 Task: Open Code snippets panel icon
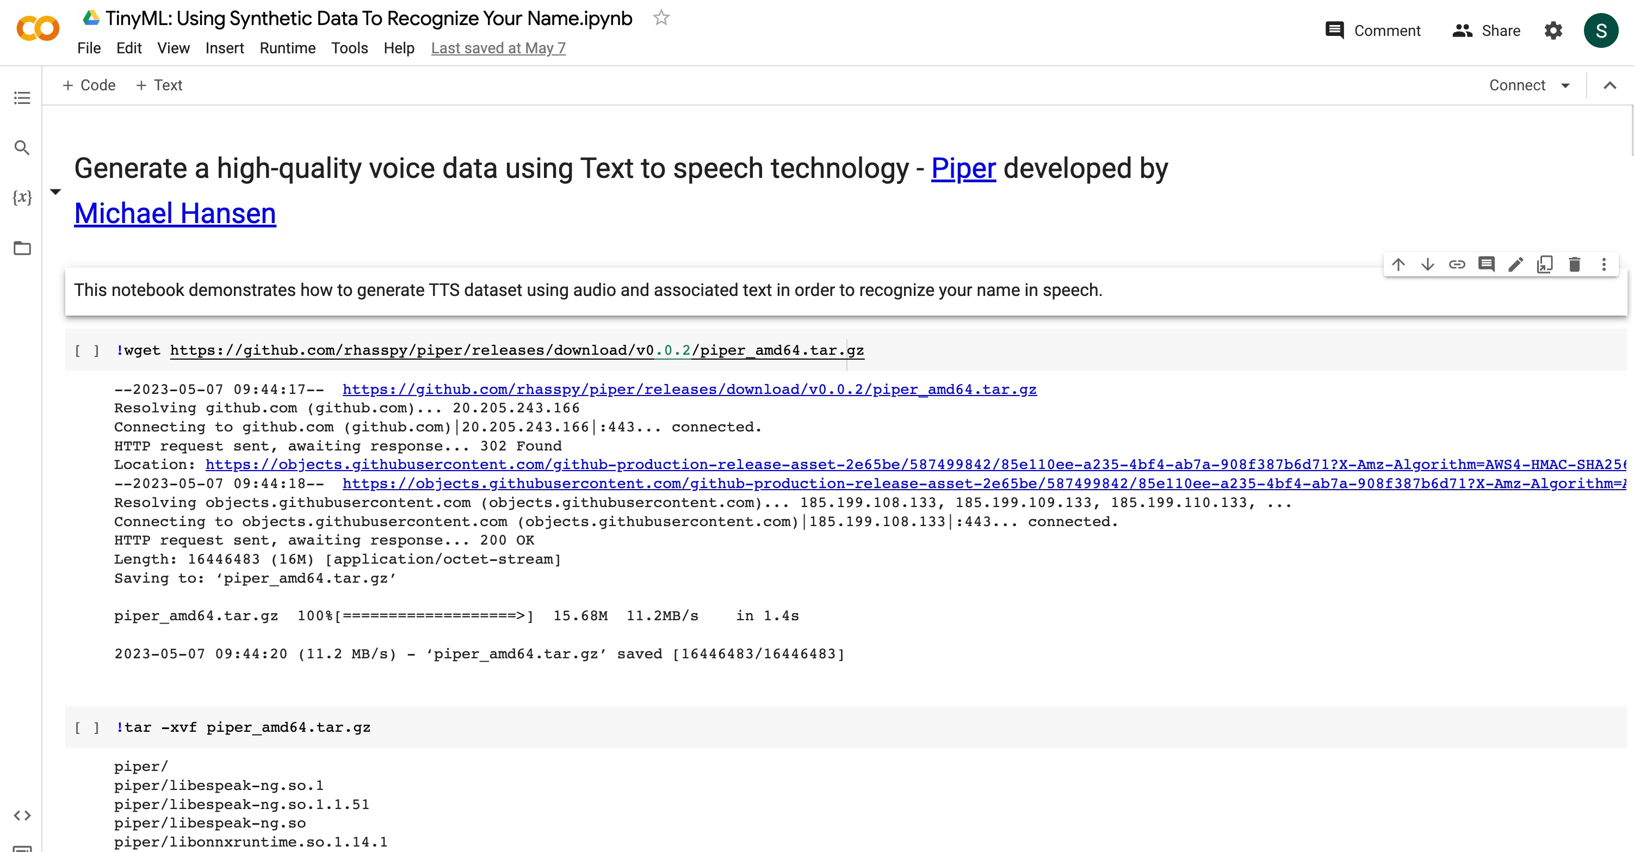point(22,815)
